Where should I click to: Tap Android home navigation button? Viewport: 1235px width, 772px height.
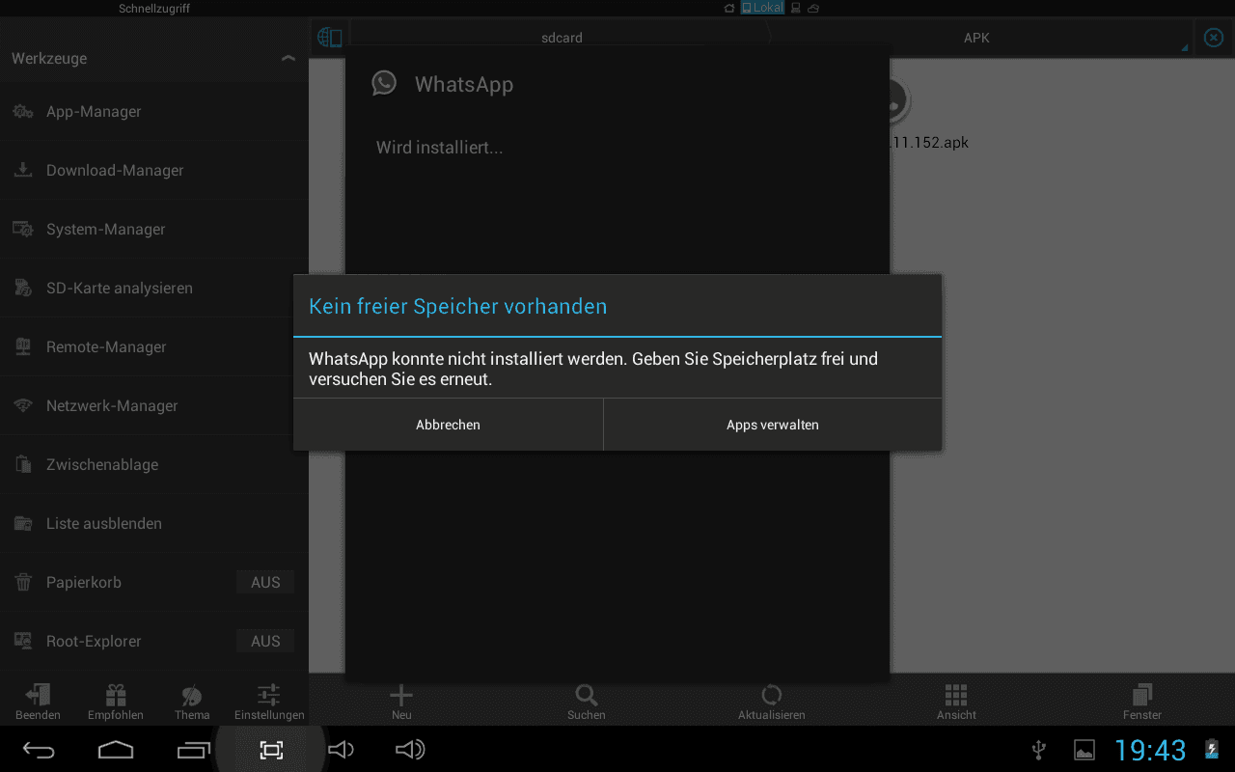116,750
